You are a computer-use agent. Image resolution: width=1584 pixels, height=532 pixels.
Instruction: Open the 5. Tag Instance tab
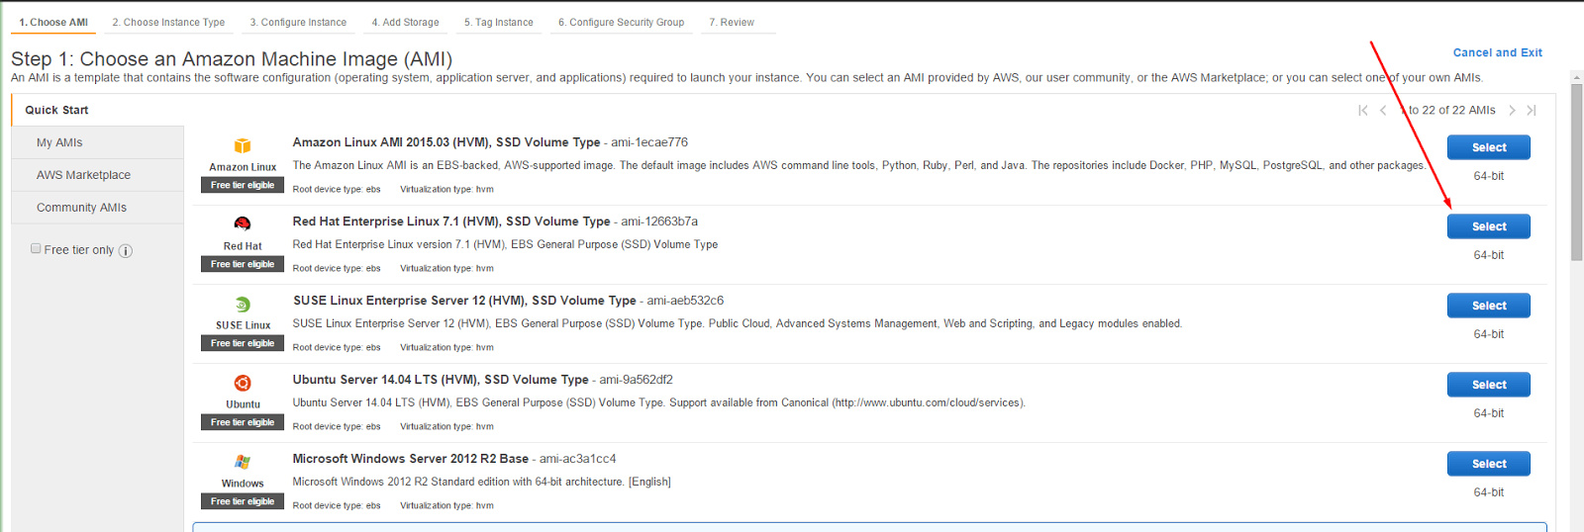pos(498,22)
